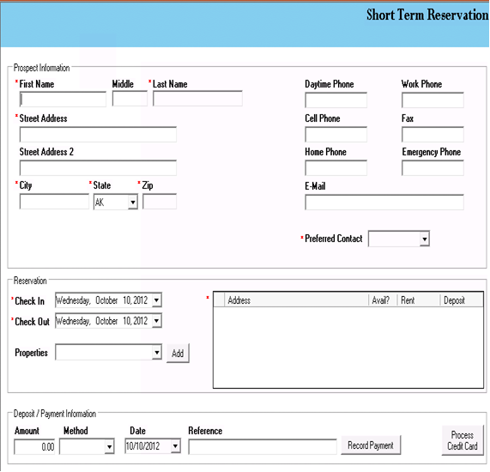This screenshot has width=490, height=472.
Task: Expand the Check Out date picker
Action: click(x=157, y=321)
